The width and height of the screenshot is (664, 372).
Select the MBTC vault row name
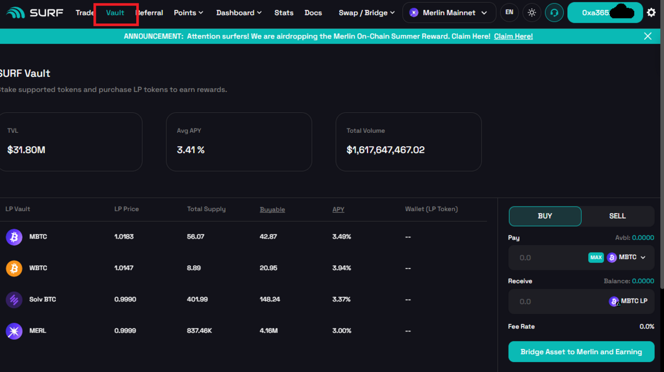pos(38,237)
